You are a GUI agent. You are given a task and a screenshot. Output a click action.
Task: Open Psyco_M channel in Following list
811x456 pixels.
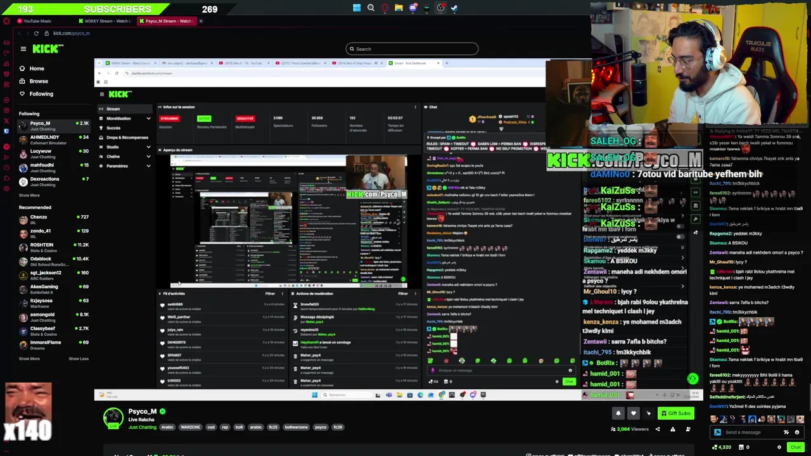(53, 125)
